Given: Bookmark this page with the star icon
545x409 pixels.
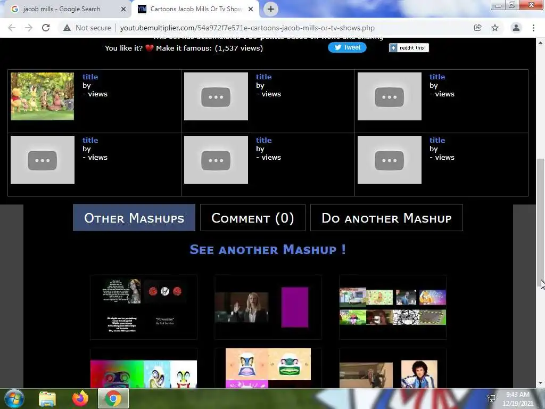Looking at the screenshot, I should [x=495, y=28].
